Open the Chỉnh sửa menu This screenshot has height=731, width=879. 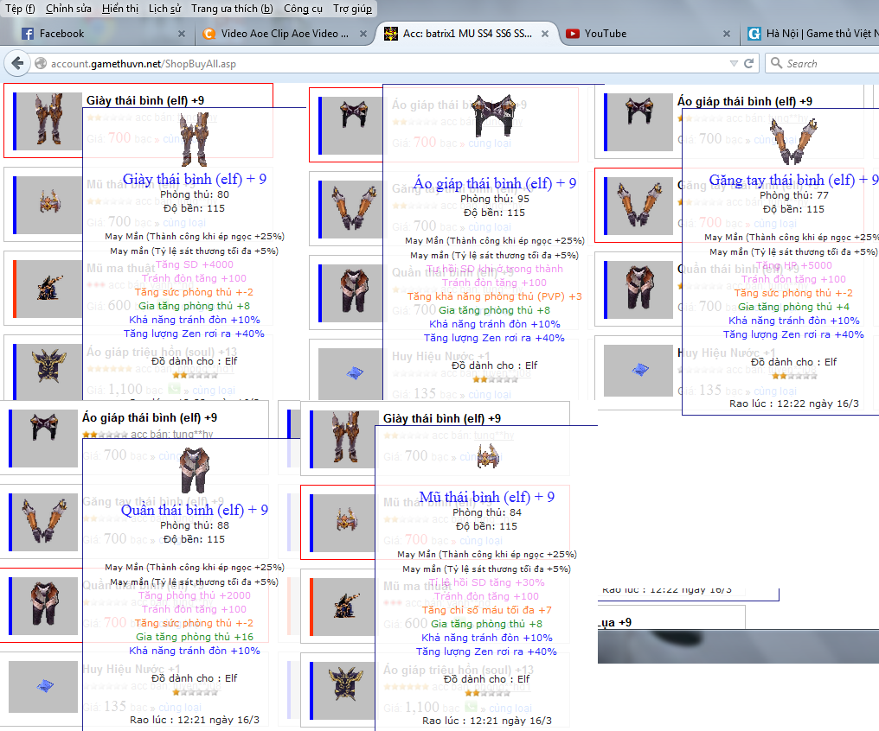[68, 9]
